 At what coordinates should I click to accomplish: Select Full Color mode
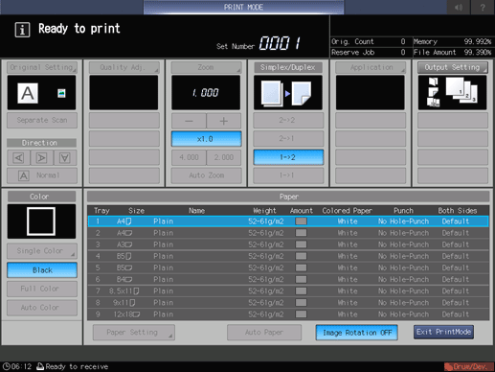tap(42, 289)
